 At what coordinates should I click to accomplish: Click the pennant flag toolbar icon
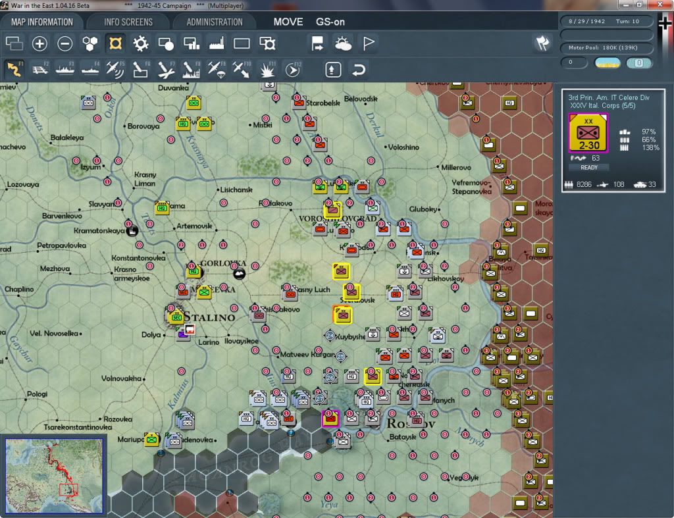click(369, 43)
